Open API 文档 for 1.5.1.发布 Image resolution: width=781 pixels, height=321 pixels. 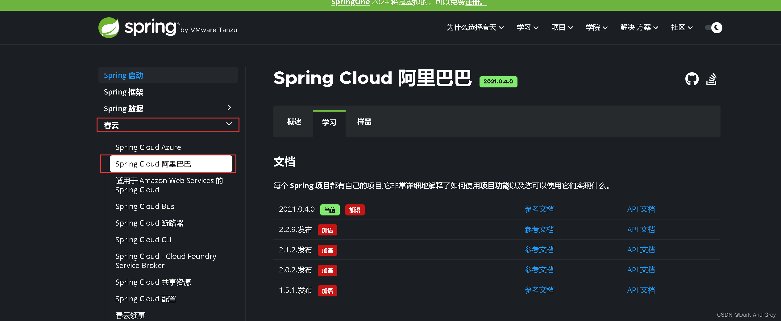click(641, 290)
